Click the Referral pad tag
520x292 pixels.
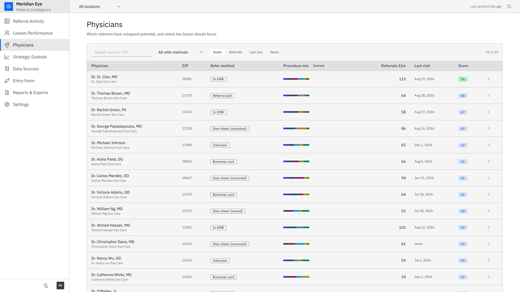click(x=222, y=96)
